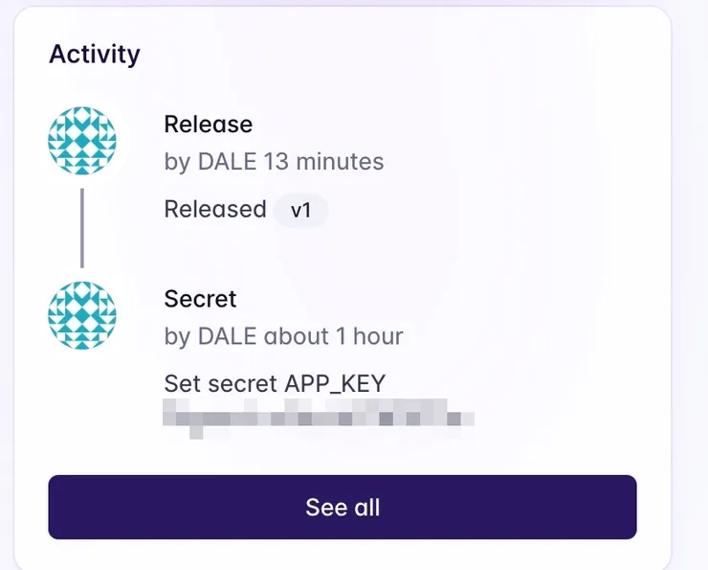Select DALE username in the Release entry

tap(227, 162)
